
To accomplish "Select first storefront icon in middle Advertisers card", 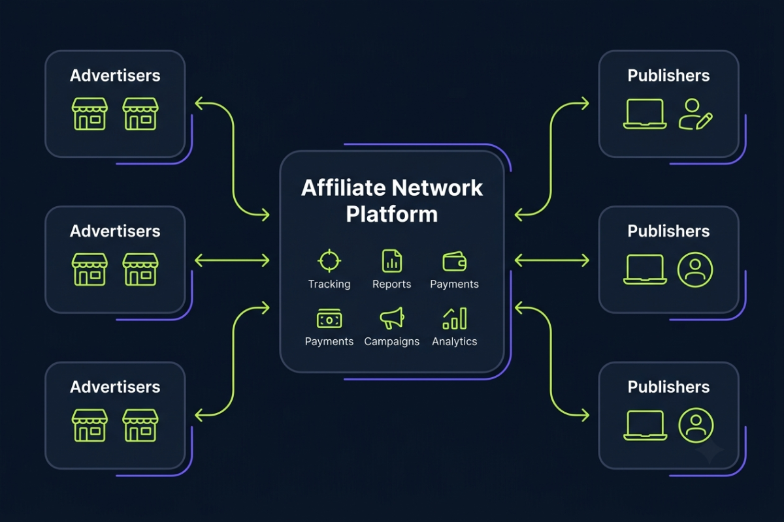I will pos(90,269).
